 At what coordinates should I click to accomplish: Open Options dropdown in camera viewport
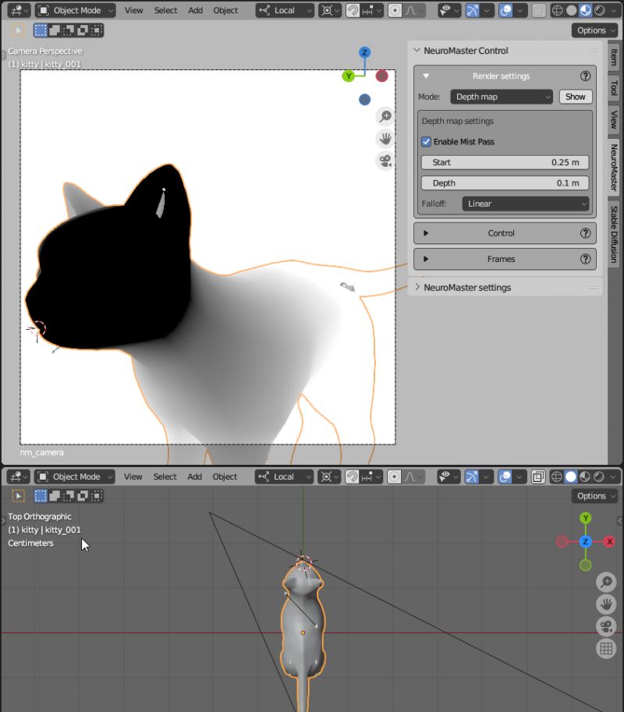pyautogui.click(x=594, y=30)
